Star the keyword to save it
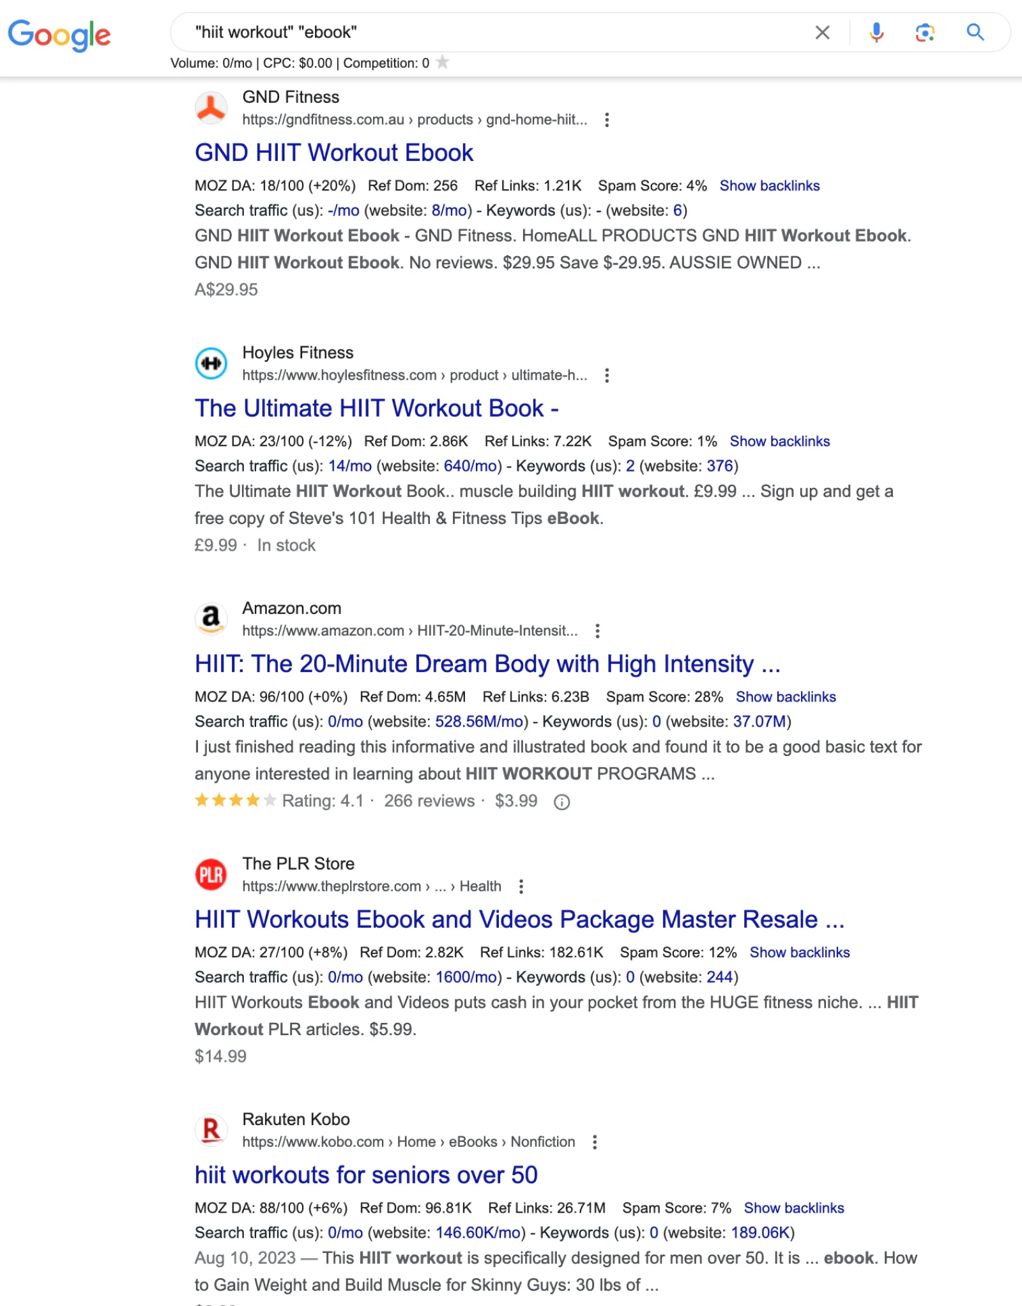 (x=442, y=63)
